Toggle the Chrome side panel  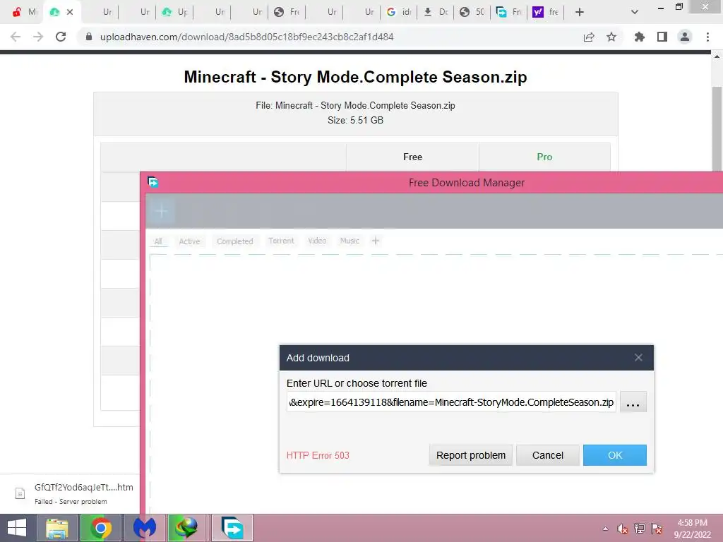pos(662,37)
